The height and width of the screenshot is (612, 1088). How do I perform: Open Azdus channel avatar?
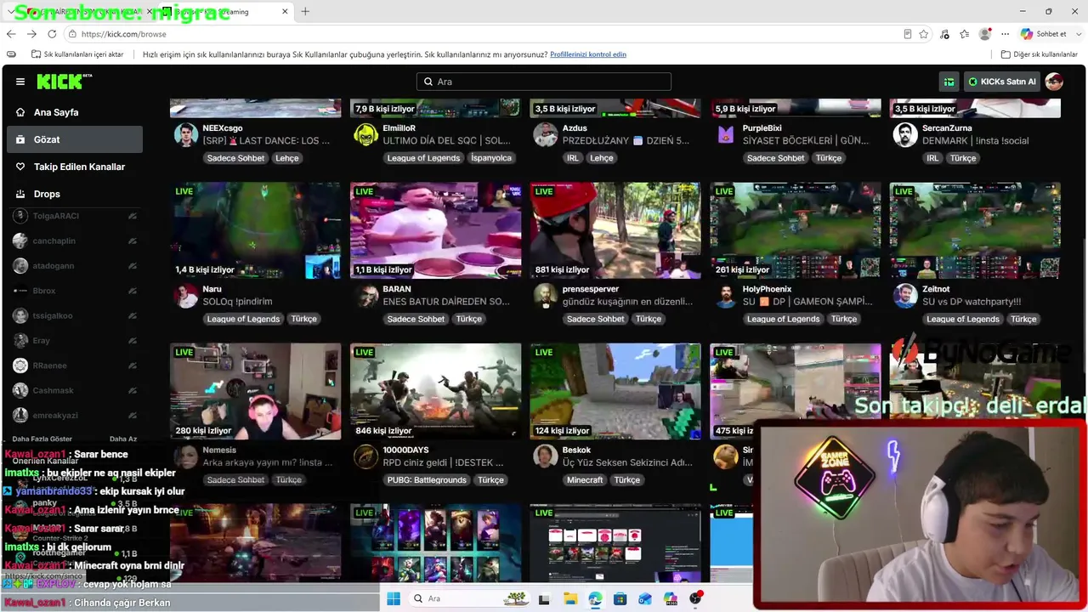tap(546, 134)
